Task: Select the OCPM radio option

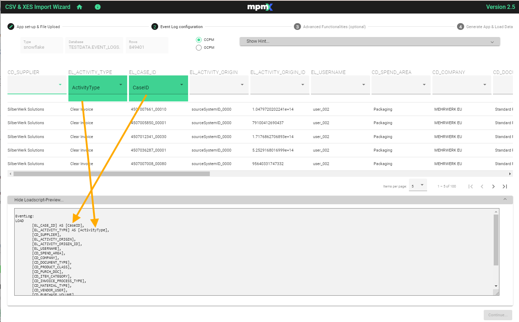Action: click(199, 48)
